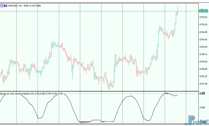Screen dimensions: 209x126
Task: Click the 1733.27 price axis label
Action: click(x=203, y=77)
